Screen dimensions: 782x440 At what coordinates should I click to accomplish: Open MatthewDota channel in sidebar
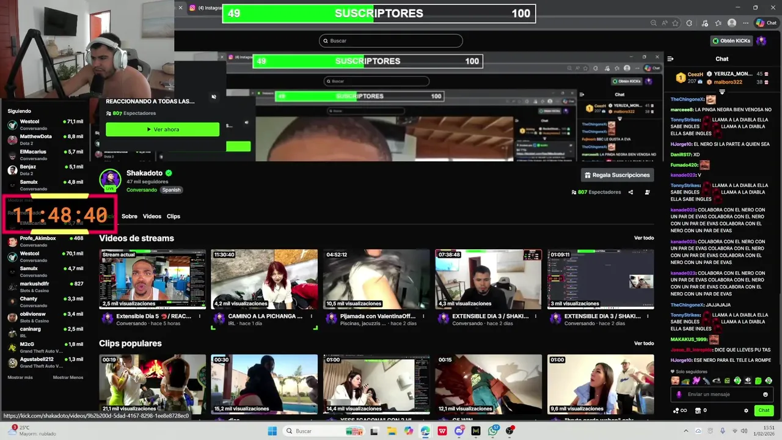point(45,139)
